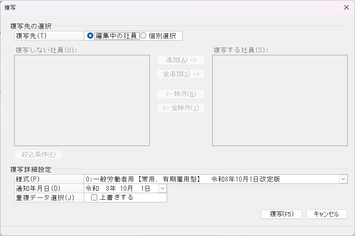Click the 10月 month field
The height and width of the screenshot is (236, 355).
pos(126,188)
